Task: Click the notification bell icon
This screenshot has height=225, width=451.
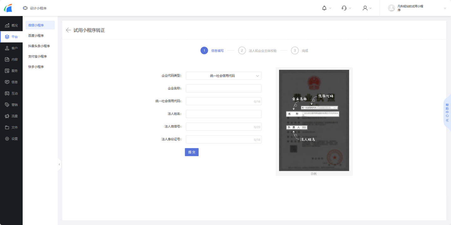Action: click(324, 8)
